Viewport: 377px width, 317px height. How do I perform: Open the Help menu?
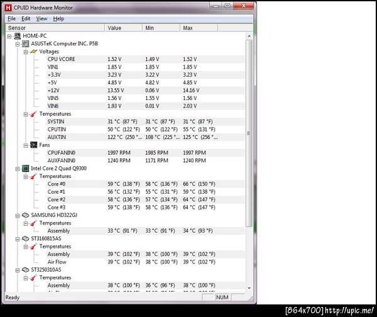[58, 19]
